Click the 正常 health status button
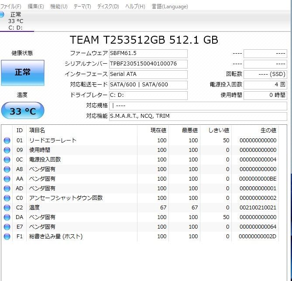Screen dimensions: 292x281 coord(23,72)
